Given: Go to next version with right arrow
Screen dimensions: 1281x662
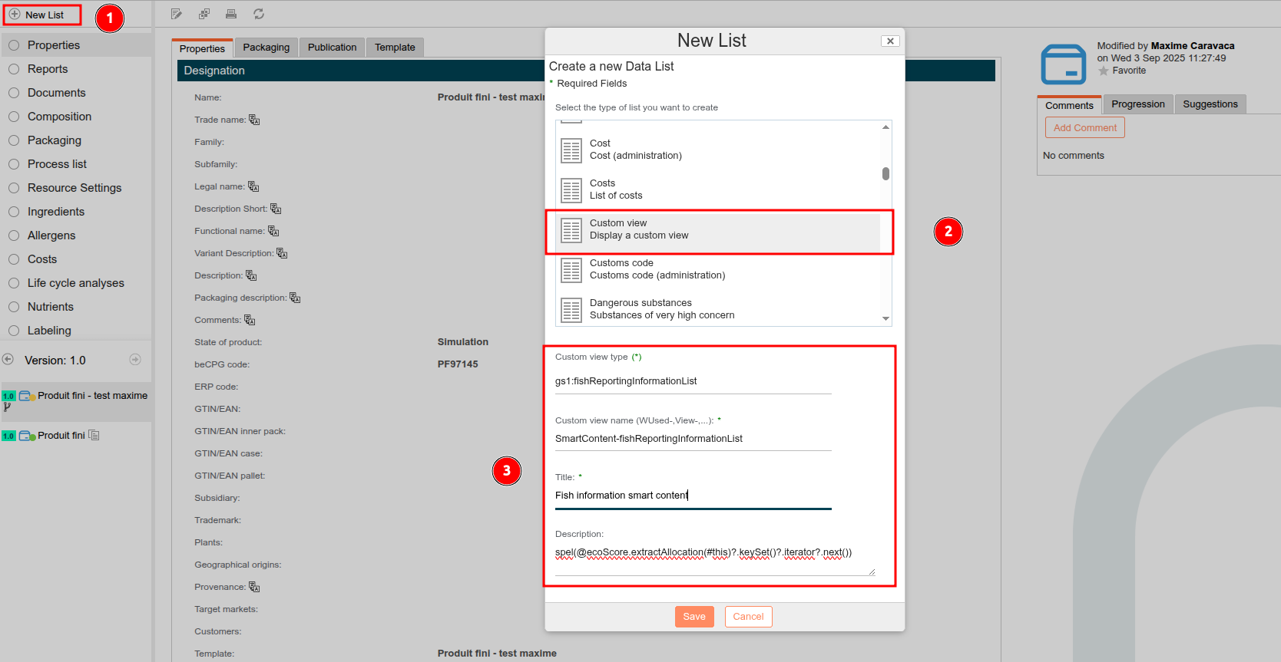Looking at the screenshot, I should pyautogui.click(x=135, y=359).
